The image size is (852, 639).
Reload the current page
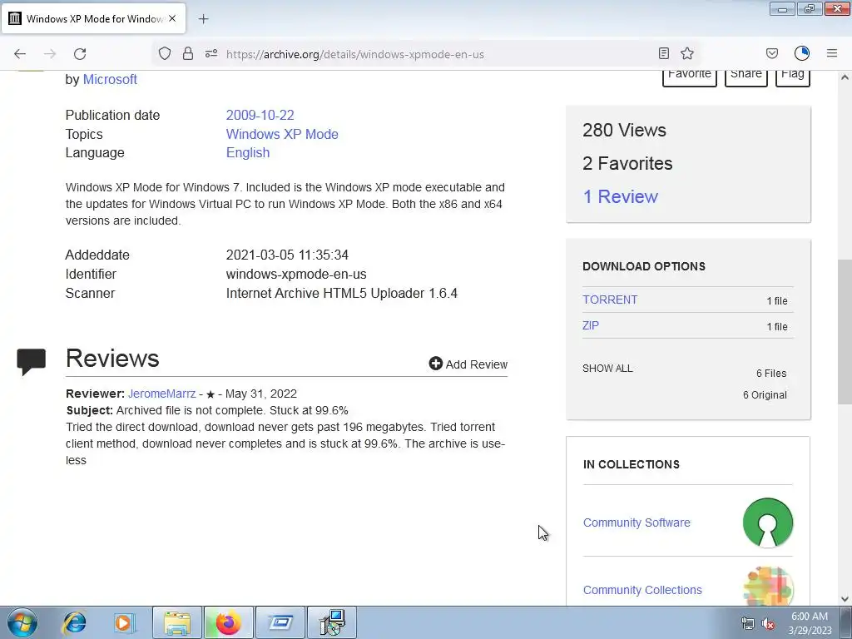pyautogui.click(x=80, y=54)
